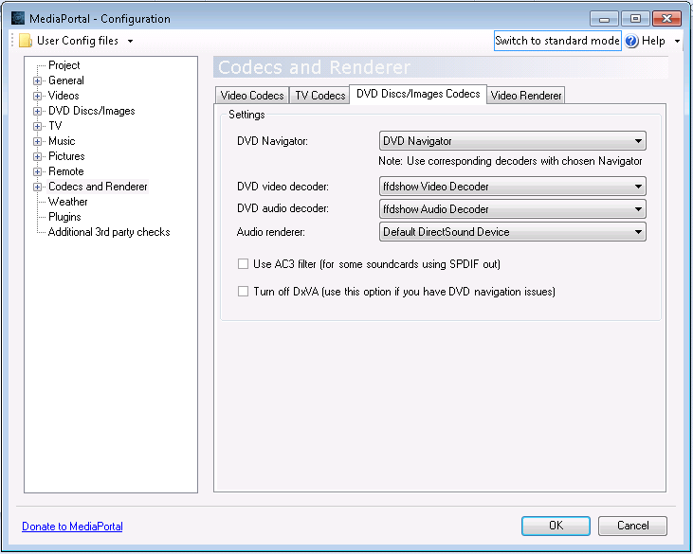Click the Donate to MediaPortal link
Viewport: 693px width, 554px height.
coord(72,527)
